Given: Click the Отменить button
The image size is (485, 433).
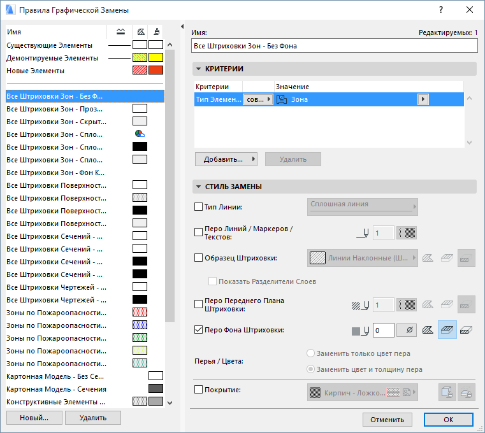Looking at the screenshot, I should click(387, 420).
